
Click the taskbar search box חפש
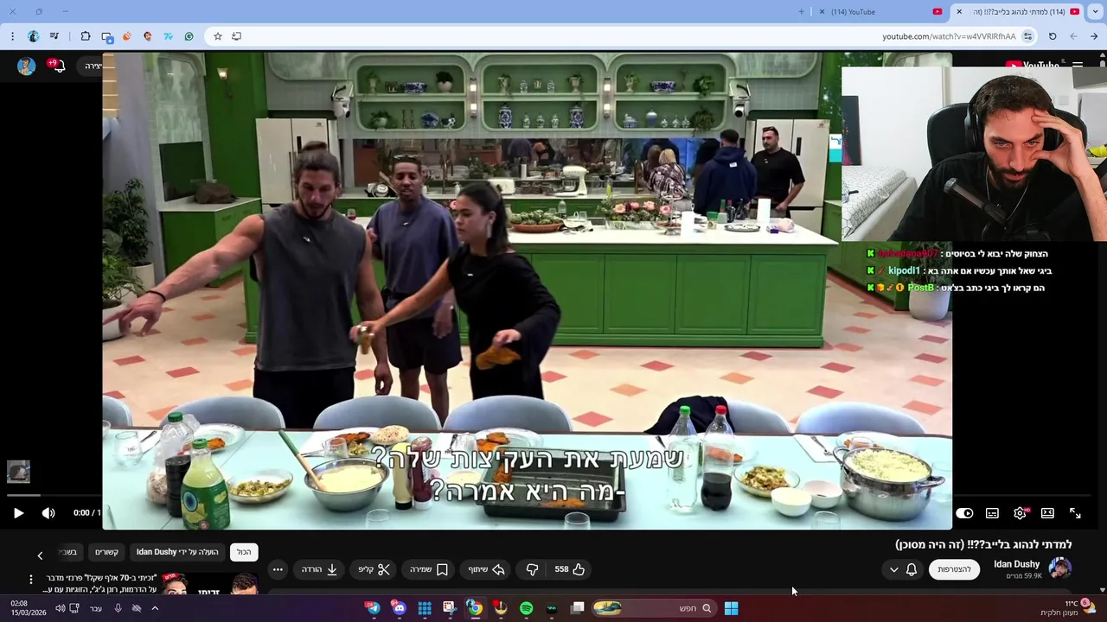pos(653,608)
